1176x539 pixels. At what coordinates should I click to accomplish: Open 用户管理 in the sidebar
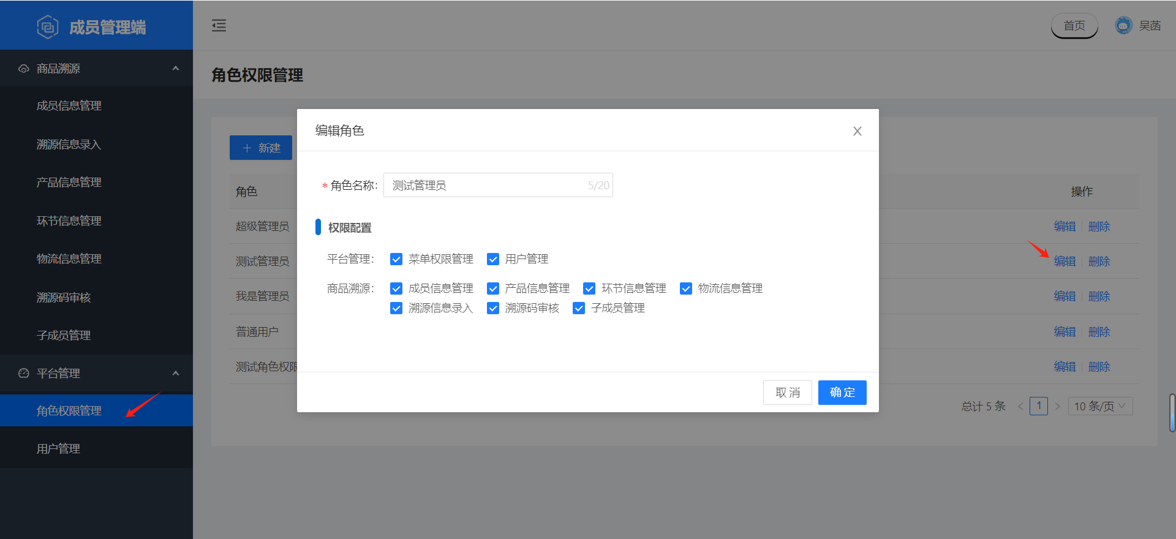coord(59,449)
